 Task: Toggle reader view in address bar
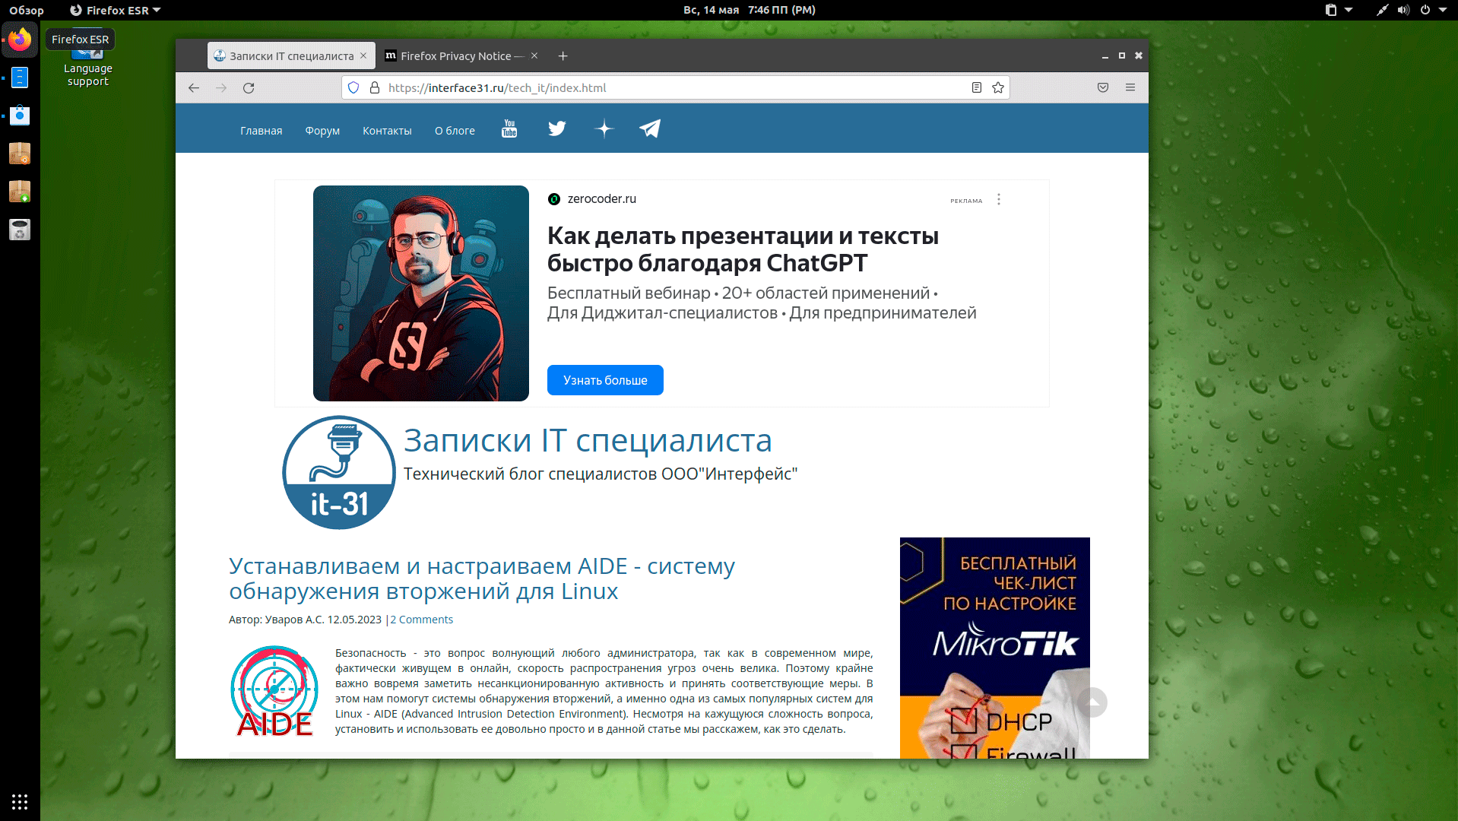tap(977, 88)
